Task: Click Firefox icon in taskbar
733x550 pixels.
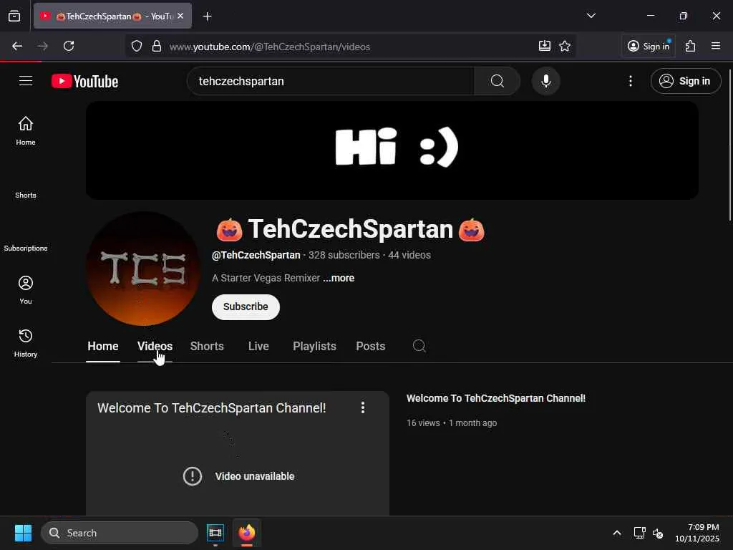Action: [247, 533]
